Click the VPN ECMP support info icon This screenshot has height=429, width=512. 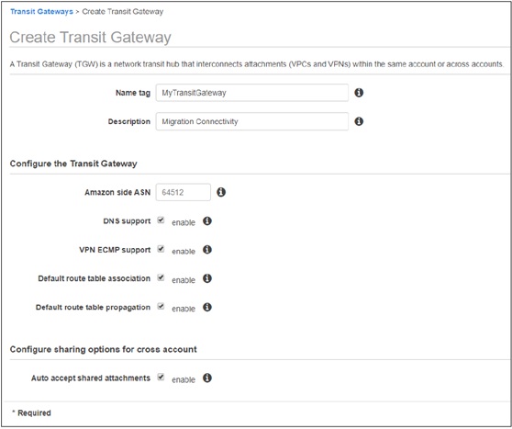(x=207, y=250)
